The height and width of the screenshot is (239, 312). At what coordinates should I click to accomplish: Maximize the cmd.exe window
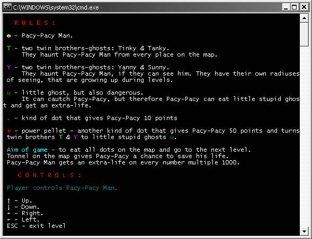[x=295, y=7]
